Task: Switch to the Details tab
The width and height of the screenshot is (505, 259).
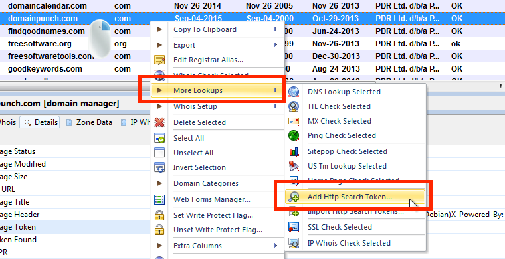Action: click(41, 123)
